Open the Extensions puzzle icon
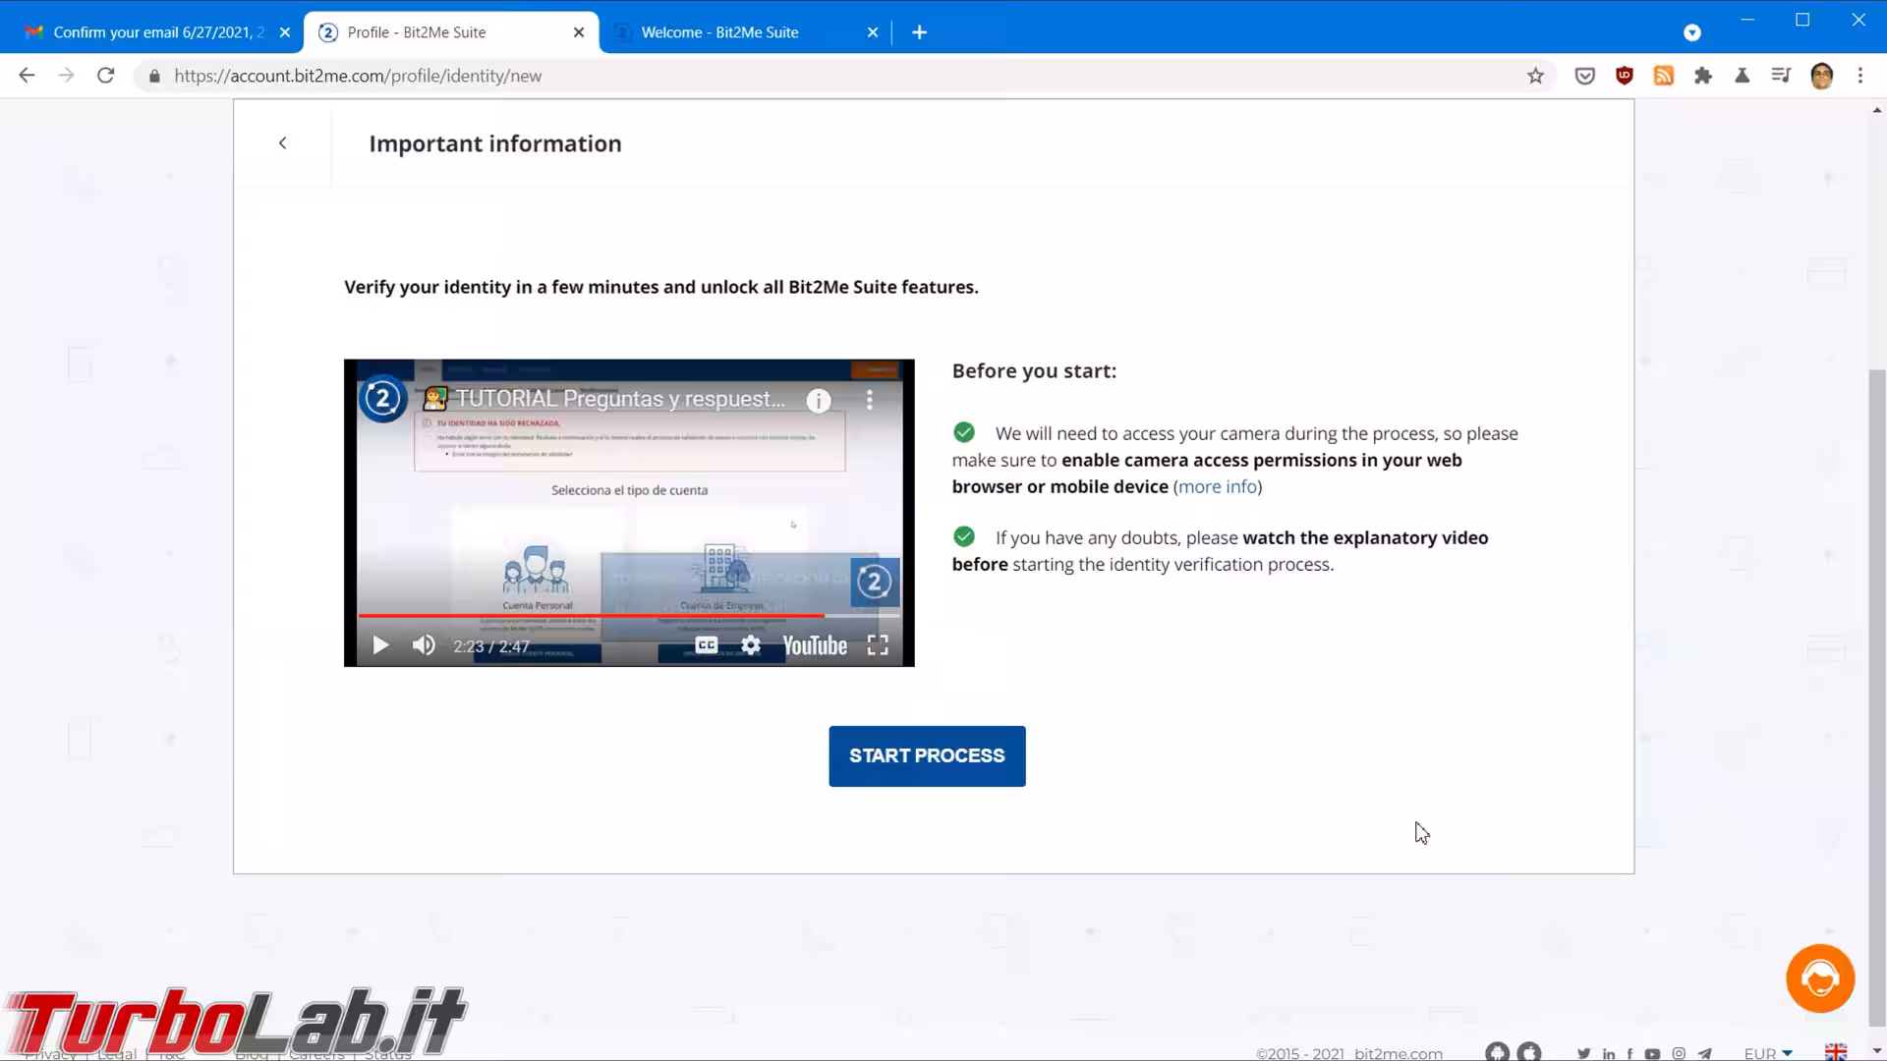 (x=1703, y=76)
